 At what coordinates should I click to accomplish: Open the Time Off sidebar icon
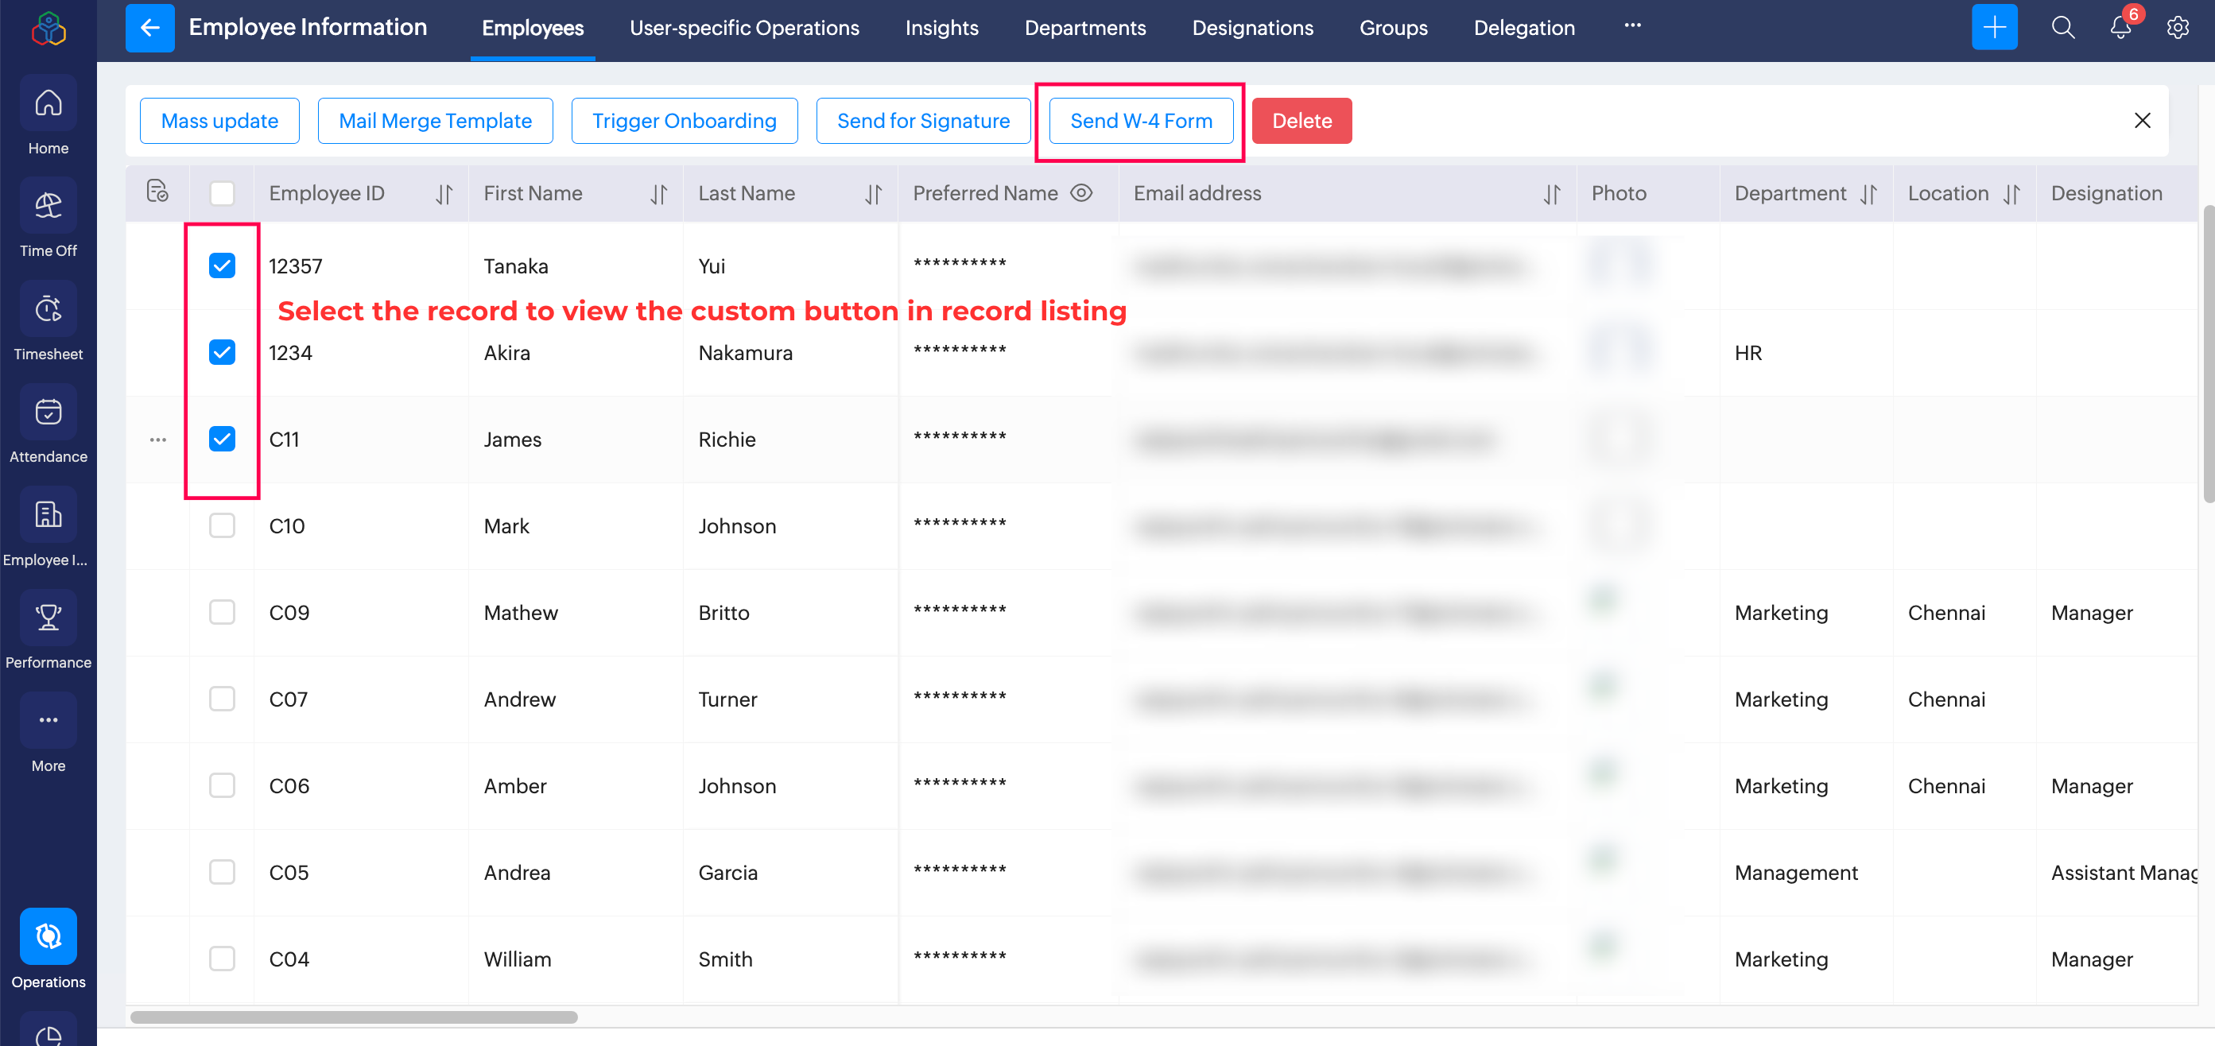48,207
